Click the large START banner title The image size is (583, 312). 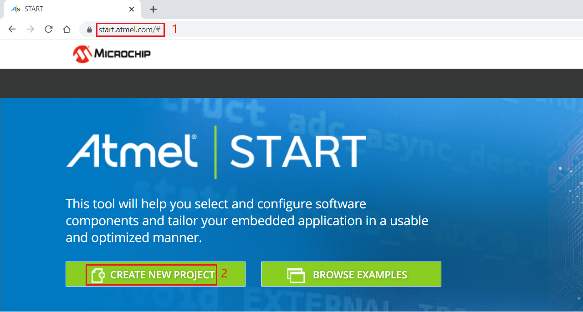pyautogui.click(x=298, y=151)
